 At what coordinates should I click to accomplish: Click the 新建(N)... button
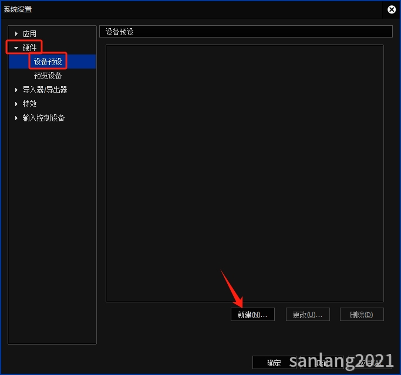252,315
